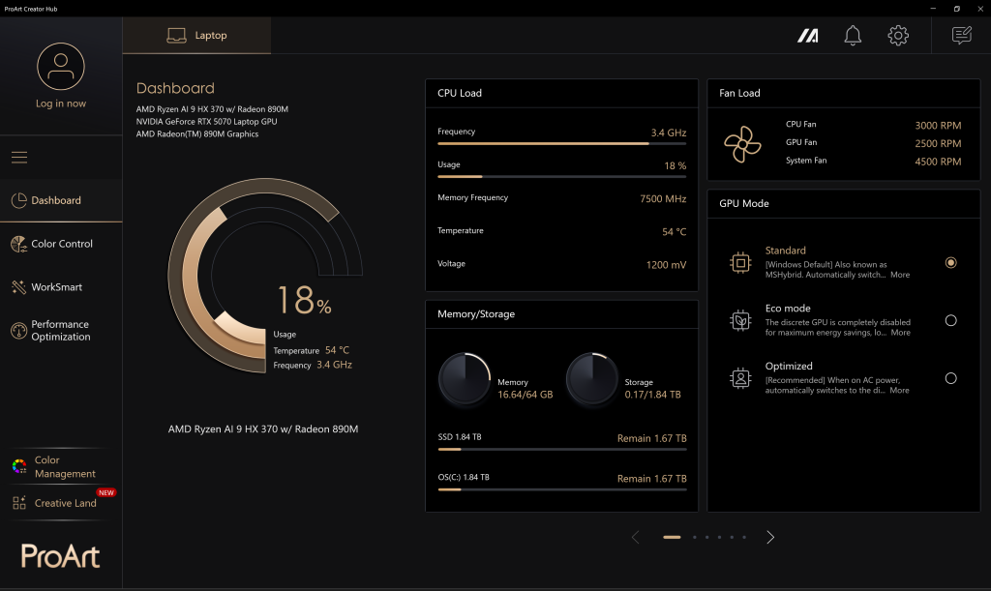Click the ASUS slash logo icon in header
The image size is (991, 591).
(808, 36)
